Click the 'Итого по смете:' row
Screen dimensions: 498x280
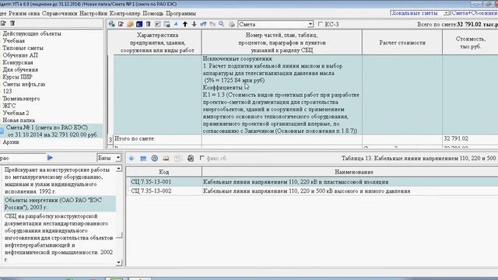click(x=306, y=138)
